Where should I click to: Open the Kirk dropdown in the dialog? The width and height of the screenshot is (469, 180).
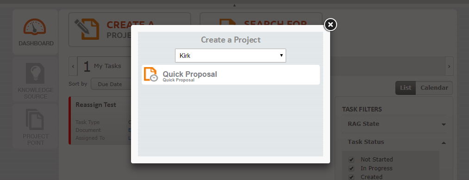230,56
